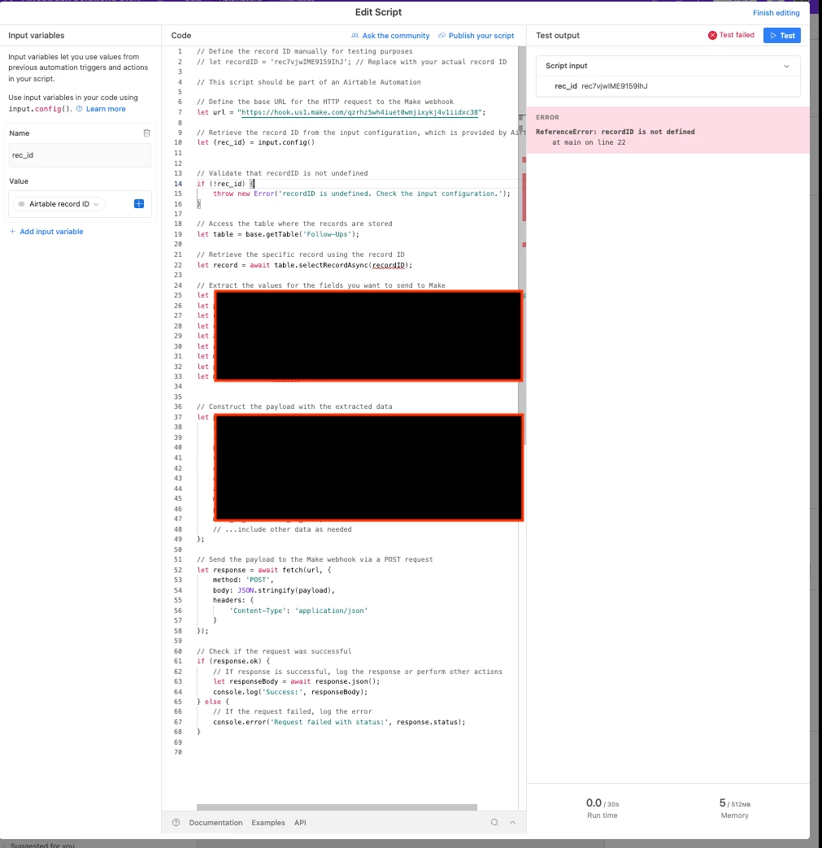Click Finish editing
This screenshot has width=822, height=848.
click(x=776, y=13)
